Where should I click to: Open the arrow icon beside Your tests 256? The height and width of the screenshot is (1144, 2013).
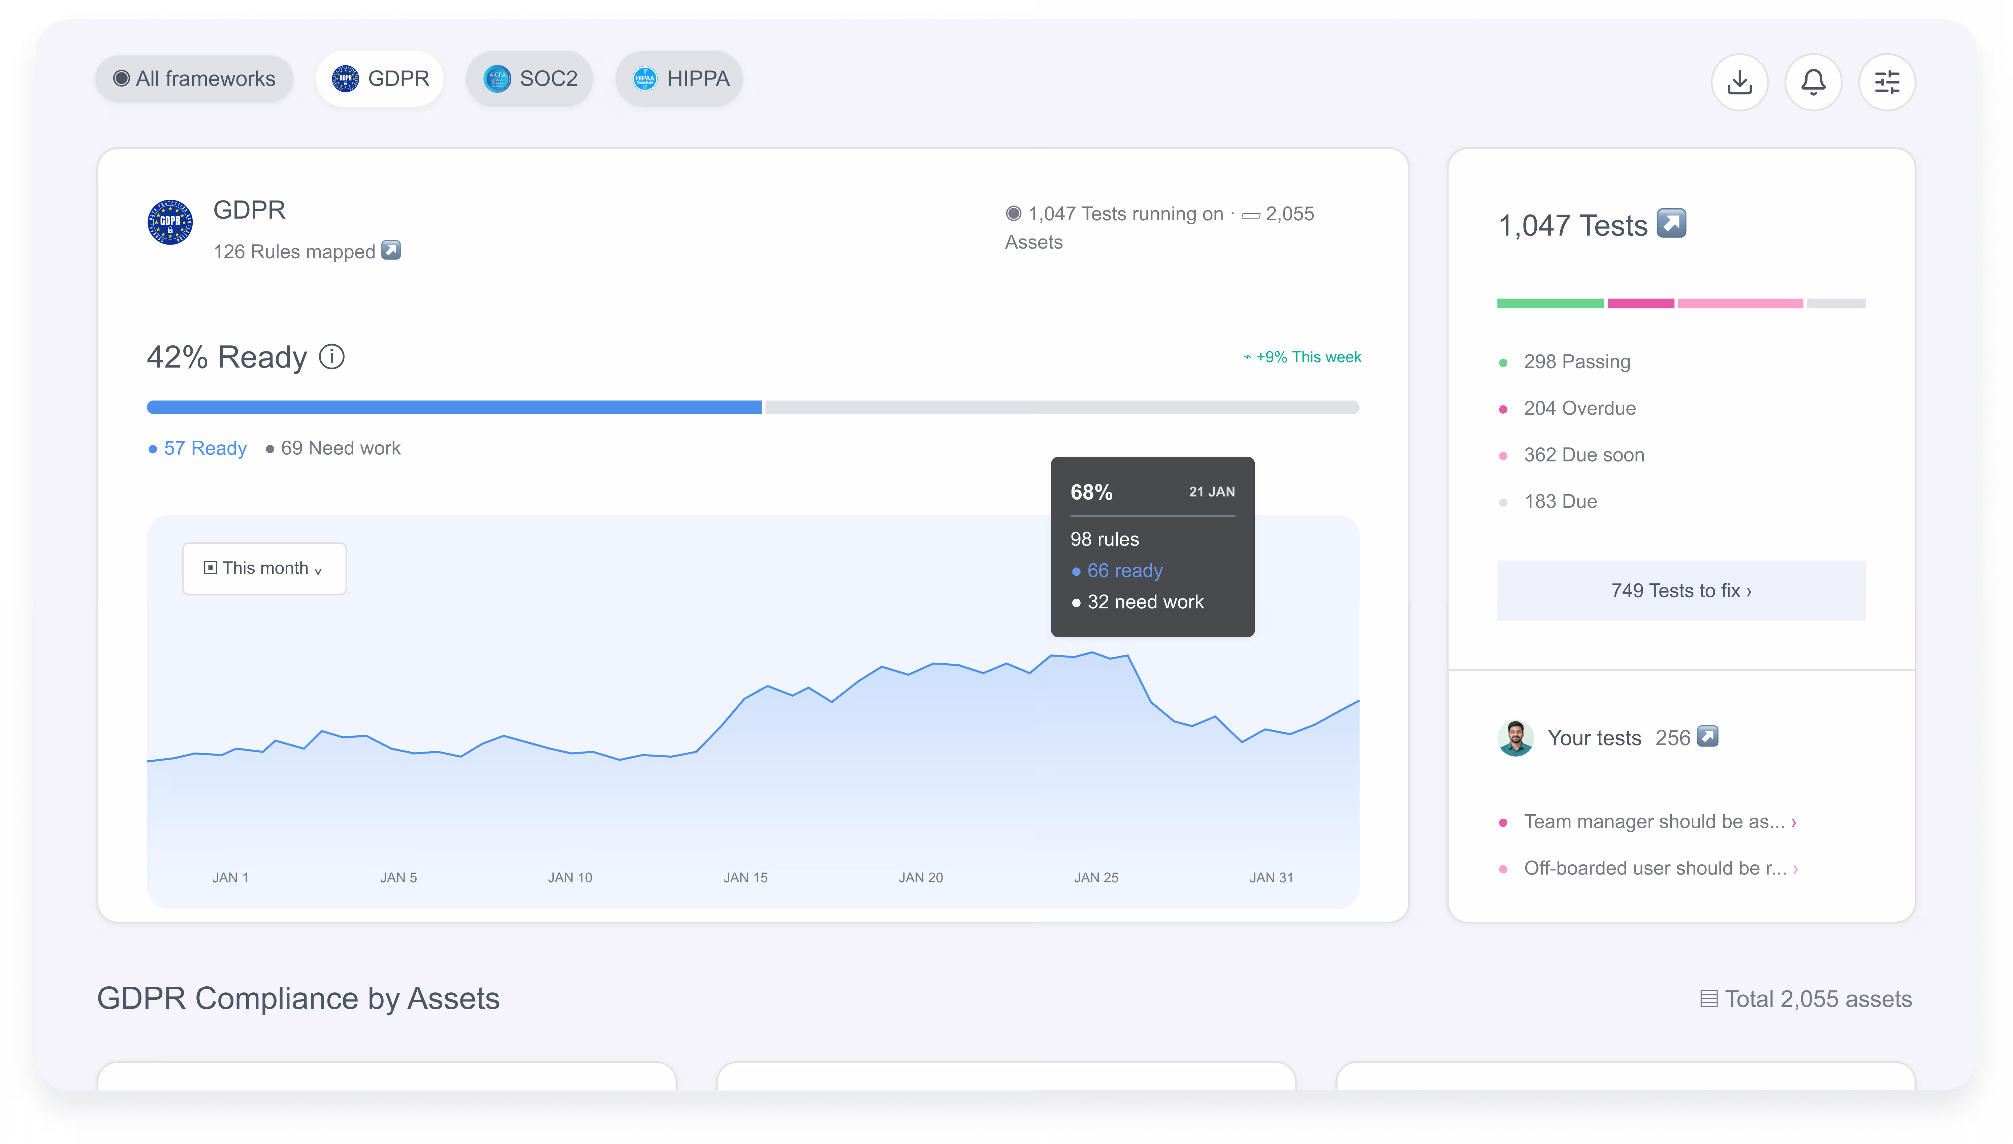[x=1707, y=736]
